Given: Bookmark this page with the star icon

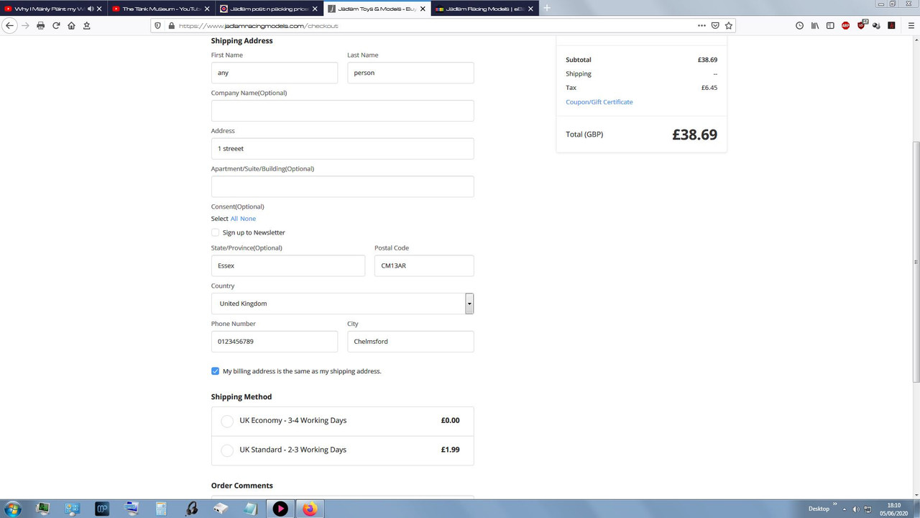Looking at the screenshot, I should pos(728,25).
